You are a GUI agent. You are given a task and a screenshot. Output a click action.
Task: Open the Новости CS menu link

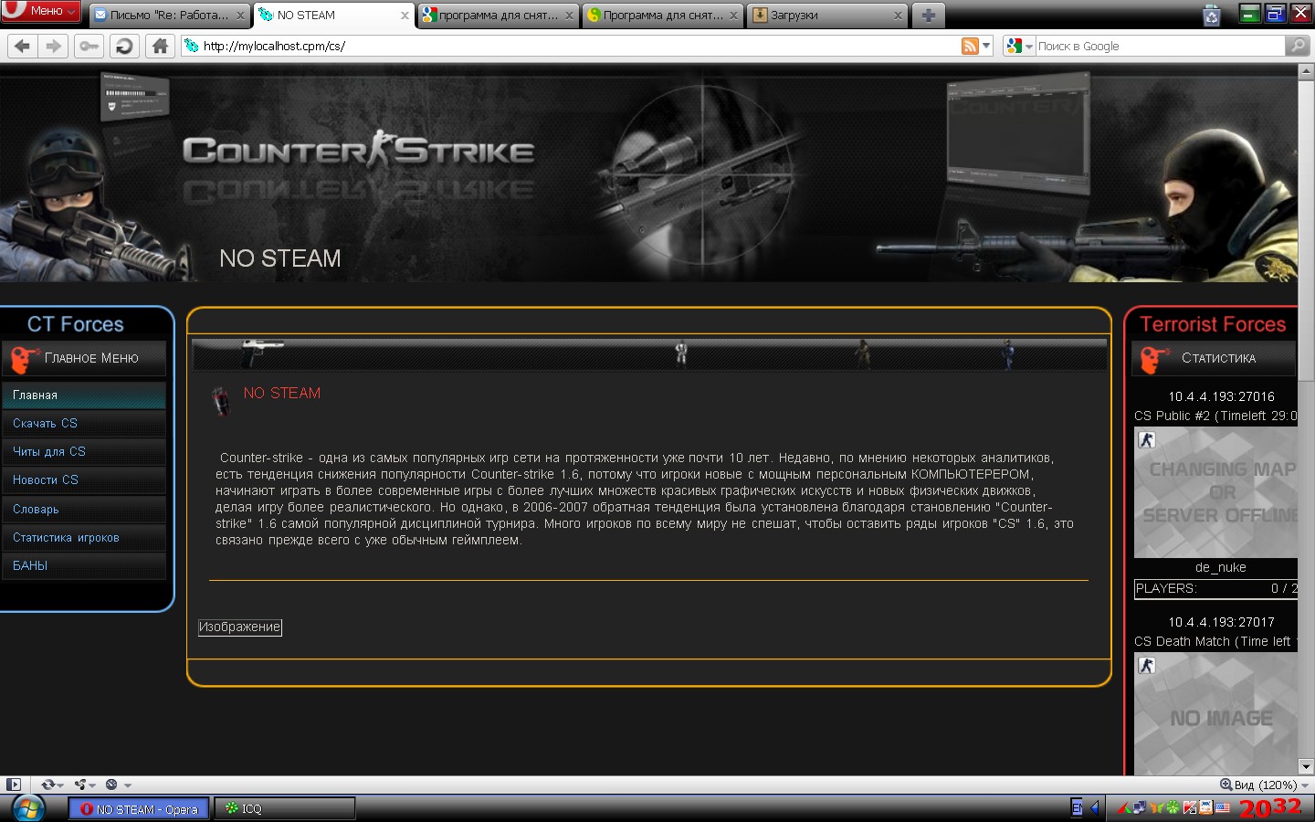(x=84, y=480)
